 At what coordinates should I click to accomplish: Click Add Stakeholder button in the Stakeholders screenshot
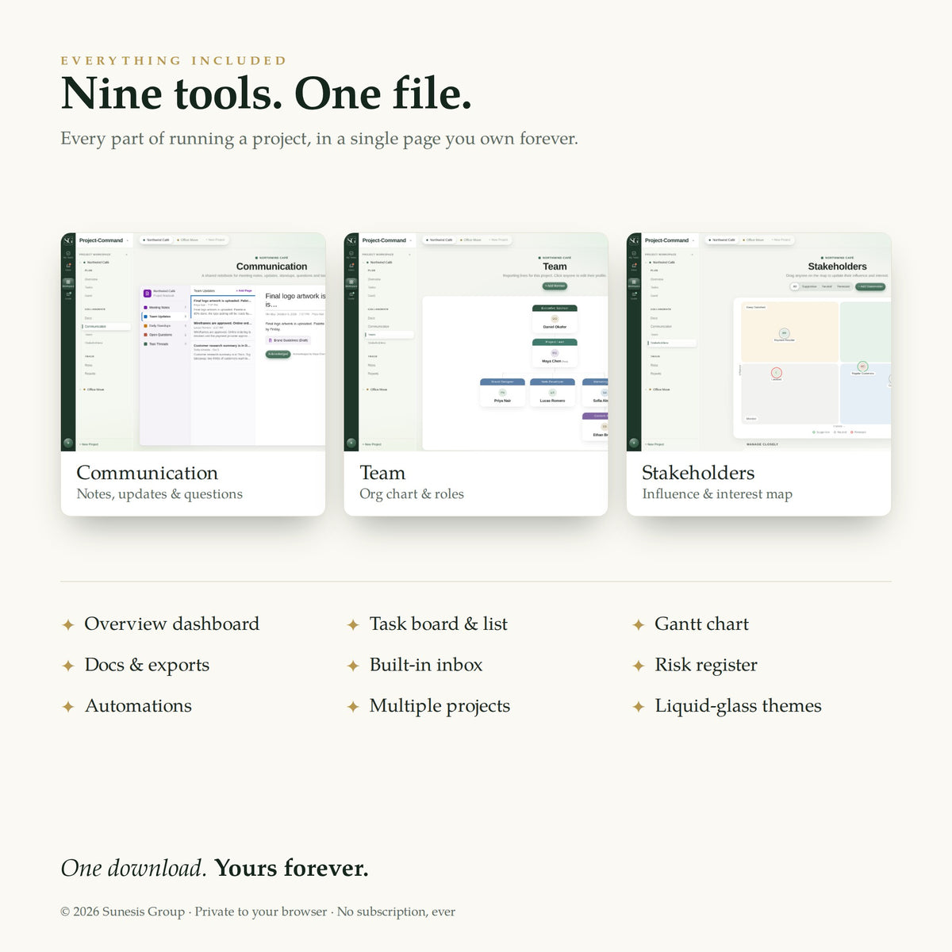tap(870, 286)
